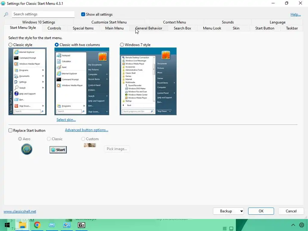Screen dimensions: 308x231
Task: Click the blue window taskbar icon next to Chrome
Action: 52,225
